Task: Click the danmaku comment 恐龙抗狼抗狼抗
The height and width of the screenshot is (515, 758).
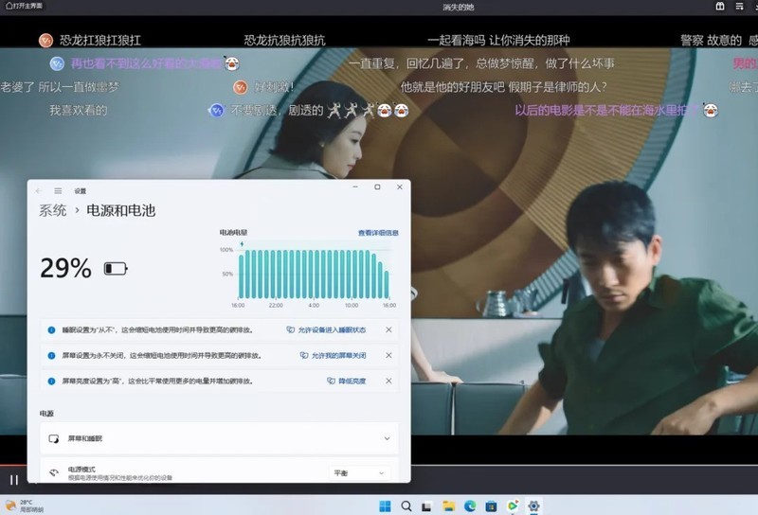Action: [285, 40]
